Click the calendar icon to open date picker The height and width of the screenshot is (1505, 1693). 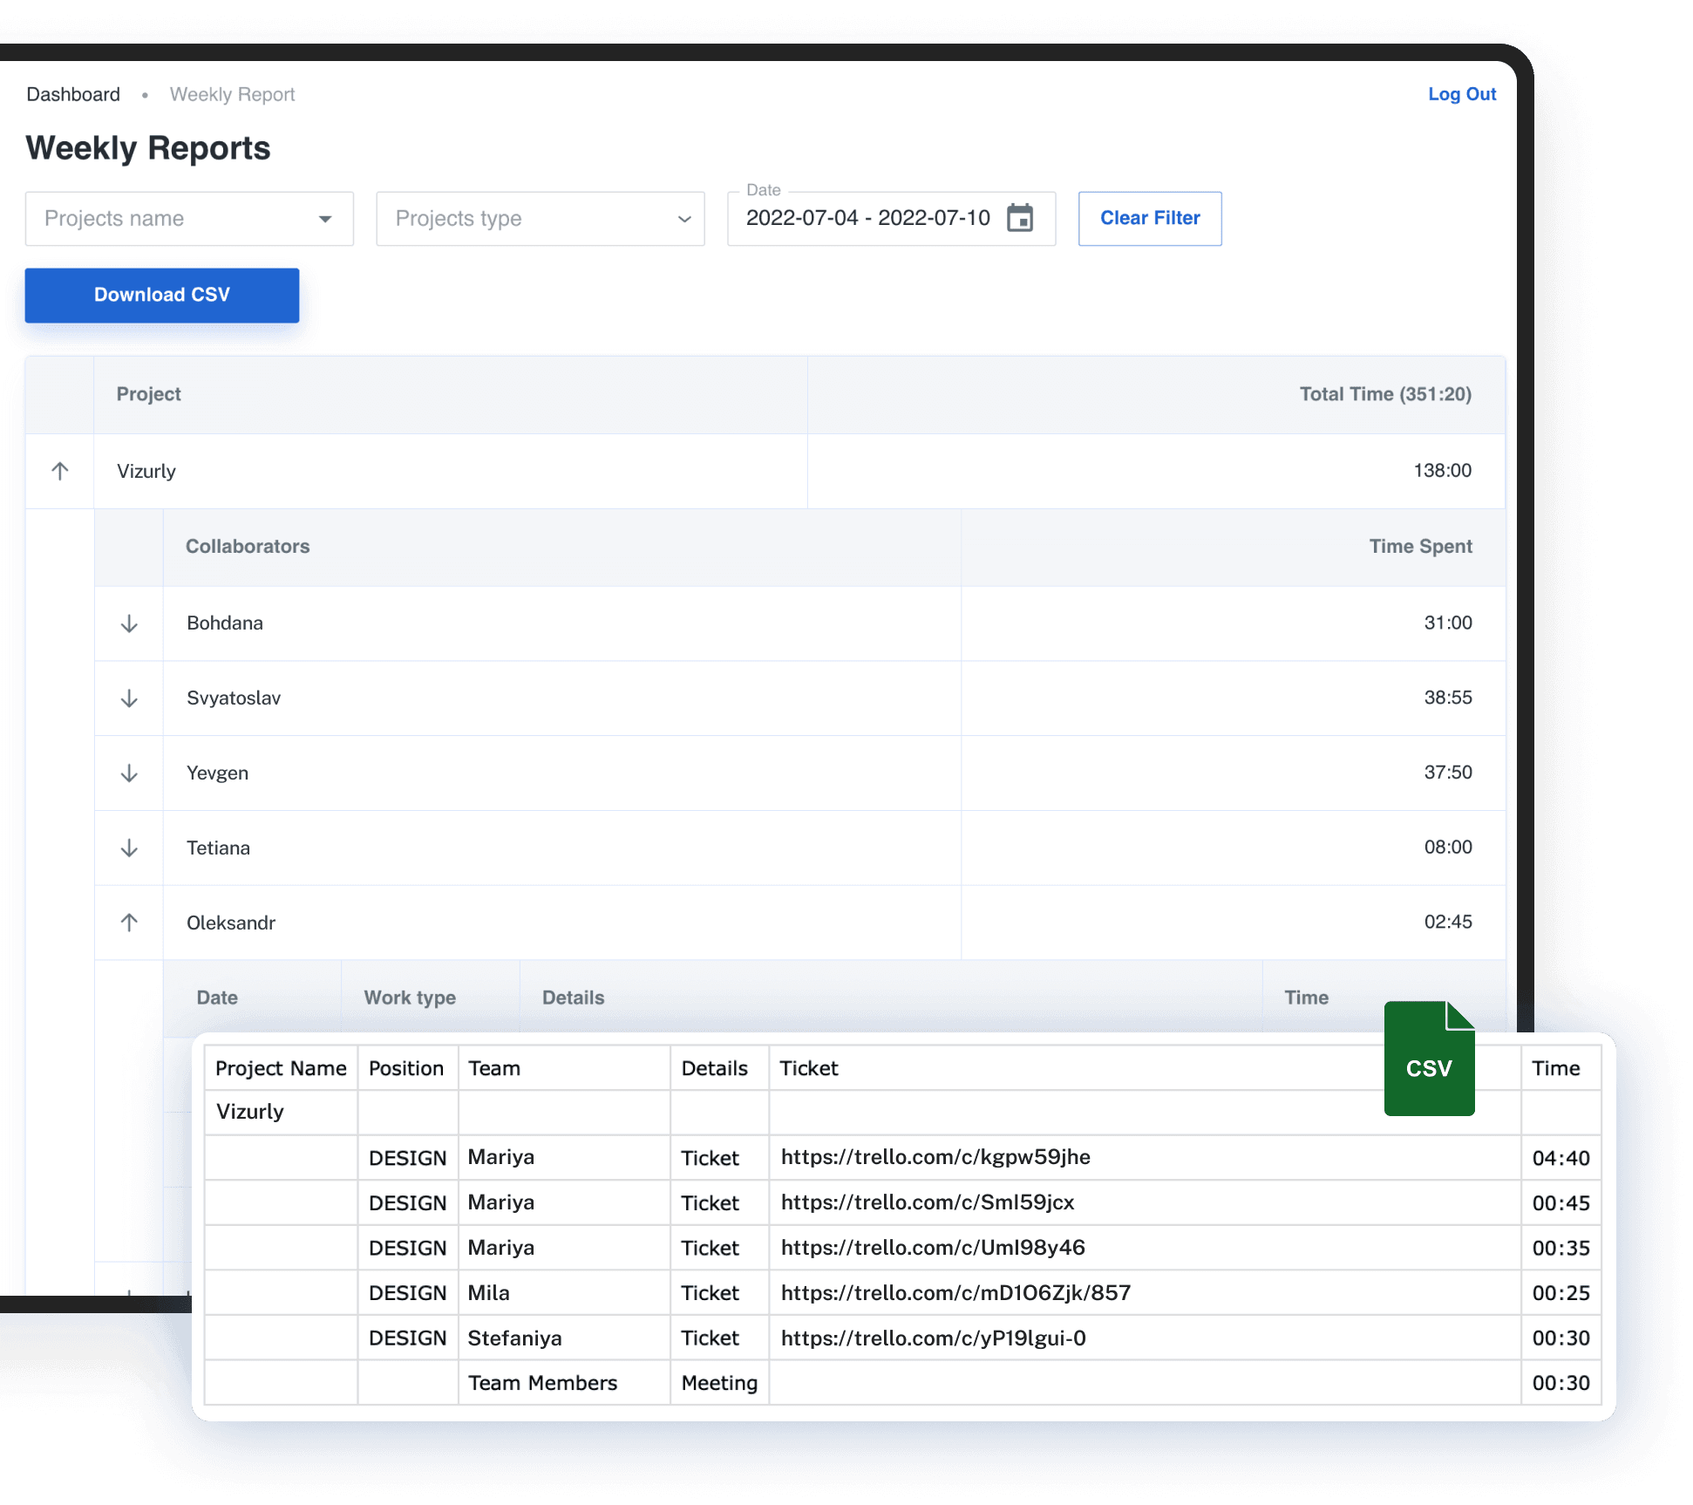[x=1021, y=218]
